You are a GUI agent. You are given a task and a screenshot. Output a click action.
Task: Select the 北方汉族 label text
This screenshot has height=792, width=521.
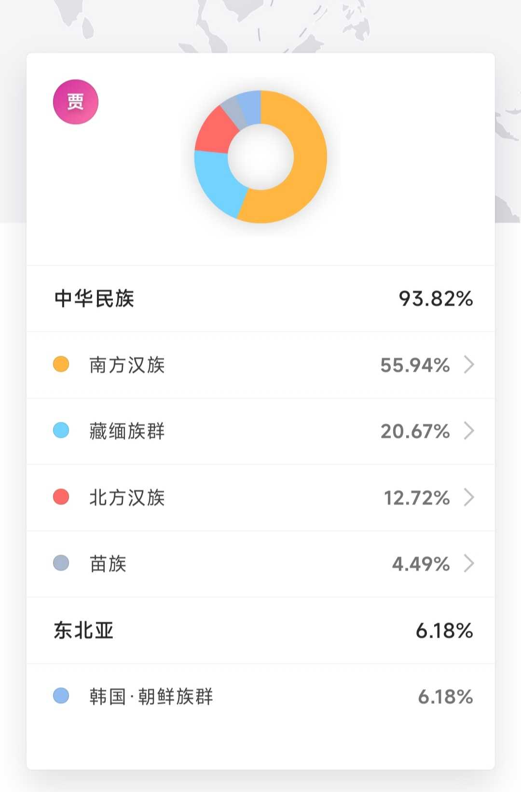tap(127, 497)
